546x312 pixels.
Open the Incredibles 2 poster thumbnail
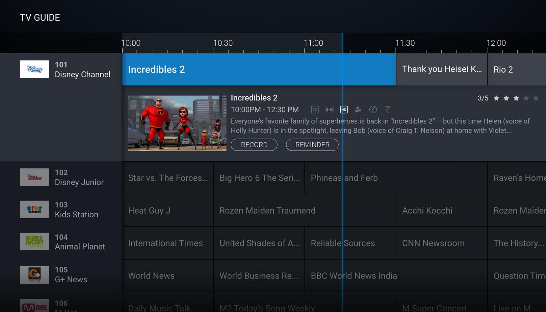click(x=177, y=123)
